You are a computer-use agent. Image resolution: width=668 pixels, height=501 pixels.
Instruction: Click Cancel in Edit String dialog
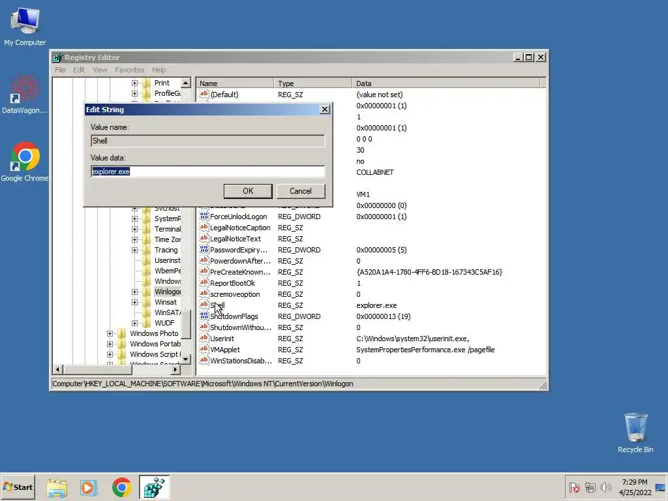[x=301, y=191]
